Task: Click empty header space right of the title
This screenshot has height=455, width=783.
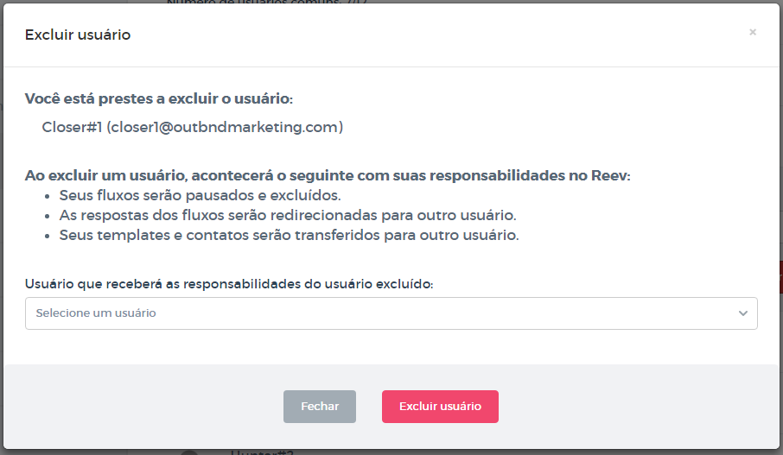Action: (x=432, y=35)
